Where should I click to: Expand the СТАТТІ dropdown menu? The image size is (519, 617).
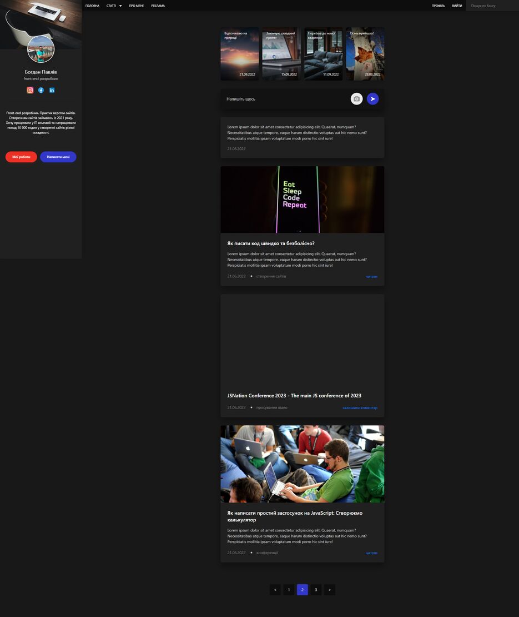(114, 6)
